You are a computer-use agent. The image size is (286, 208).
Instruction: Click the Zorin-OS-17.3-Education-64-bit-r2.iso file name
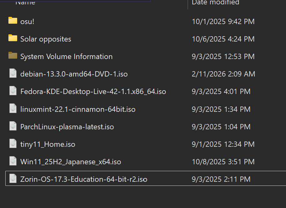84,179
